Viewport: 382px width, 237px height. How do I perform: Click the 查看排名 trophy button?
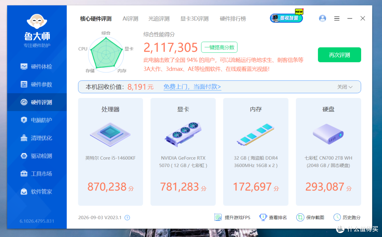click(273, 217)
